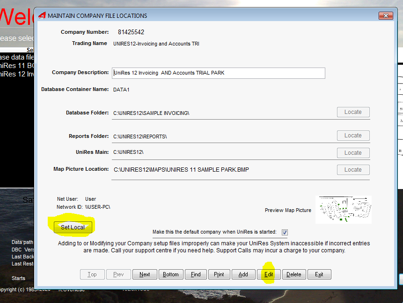Click the Preview Map Picture label
The image size is (403, 303).
click(288, 210)
